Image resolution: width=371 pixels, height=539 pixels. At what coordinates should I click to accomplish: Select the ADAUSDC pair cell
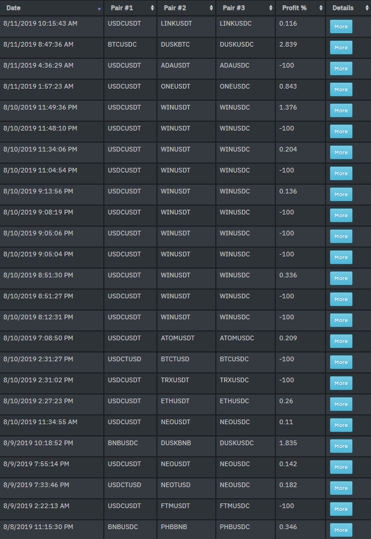[x=246, y=69]
